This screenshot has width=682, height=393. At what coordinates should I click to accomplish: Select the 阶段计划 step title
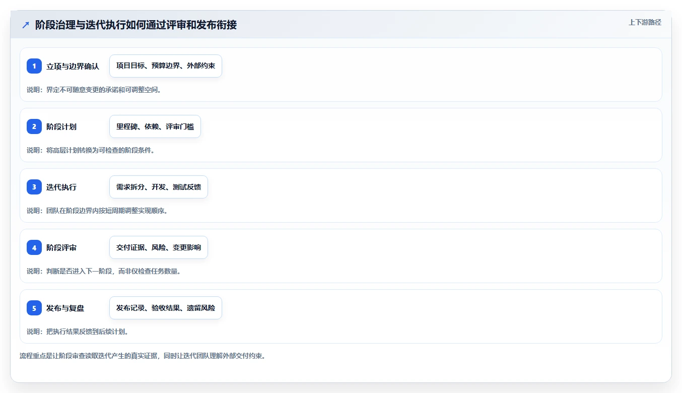(x=61, y=126)
